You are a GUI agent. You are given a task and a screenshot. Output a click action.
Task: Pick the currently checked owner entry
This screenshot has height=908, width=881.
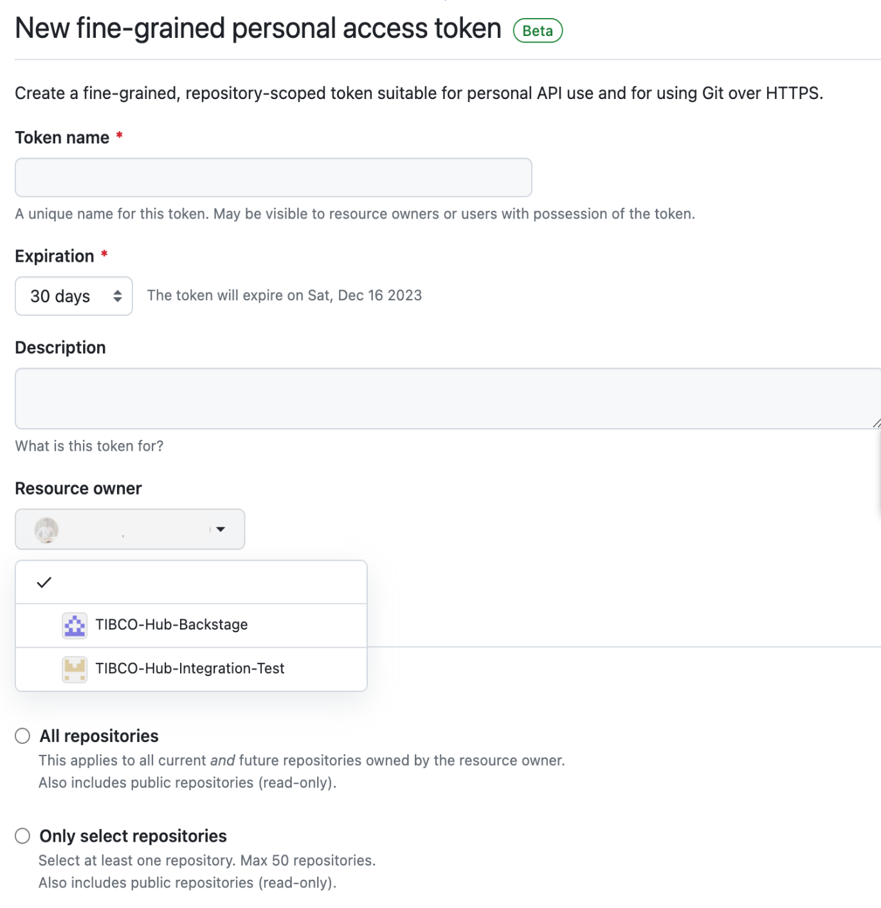tap(191, 583)
